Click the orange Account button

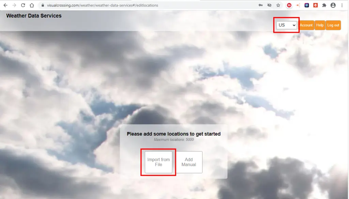coord(306,25)
